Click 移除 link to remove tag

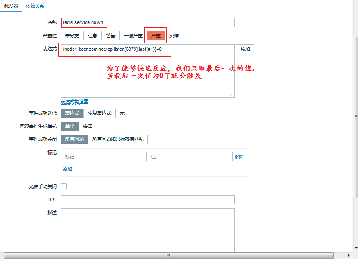tap(239, 157)
